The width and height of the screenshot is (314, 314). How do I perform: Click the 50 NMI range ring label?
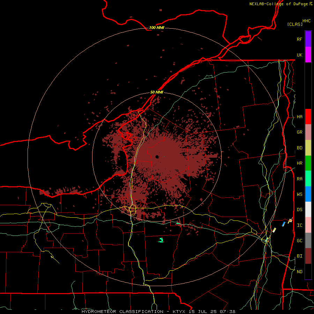point(157,92)
